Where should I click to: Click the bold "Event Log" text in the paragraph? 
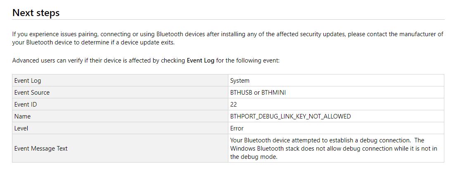pyautogui.click(x=200, y=60)
